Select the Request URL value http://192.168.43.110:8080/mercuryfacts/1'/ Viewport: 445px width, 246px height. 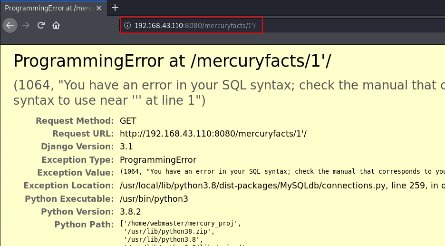pos(213,134)
